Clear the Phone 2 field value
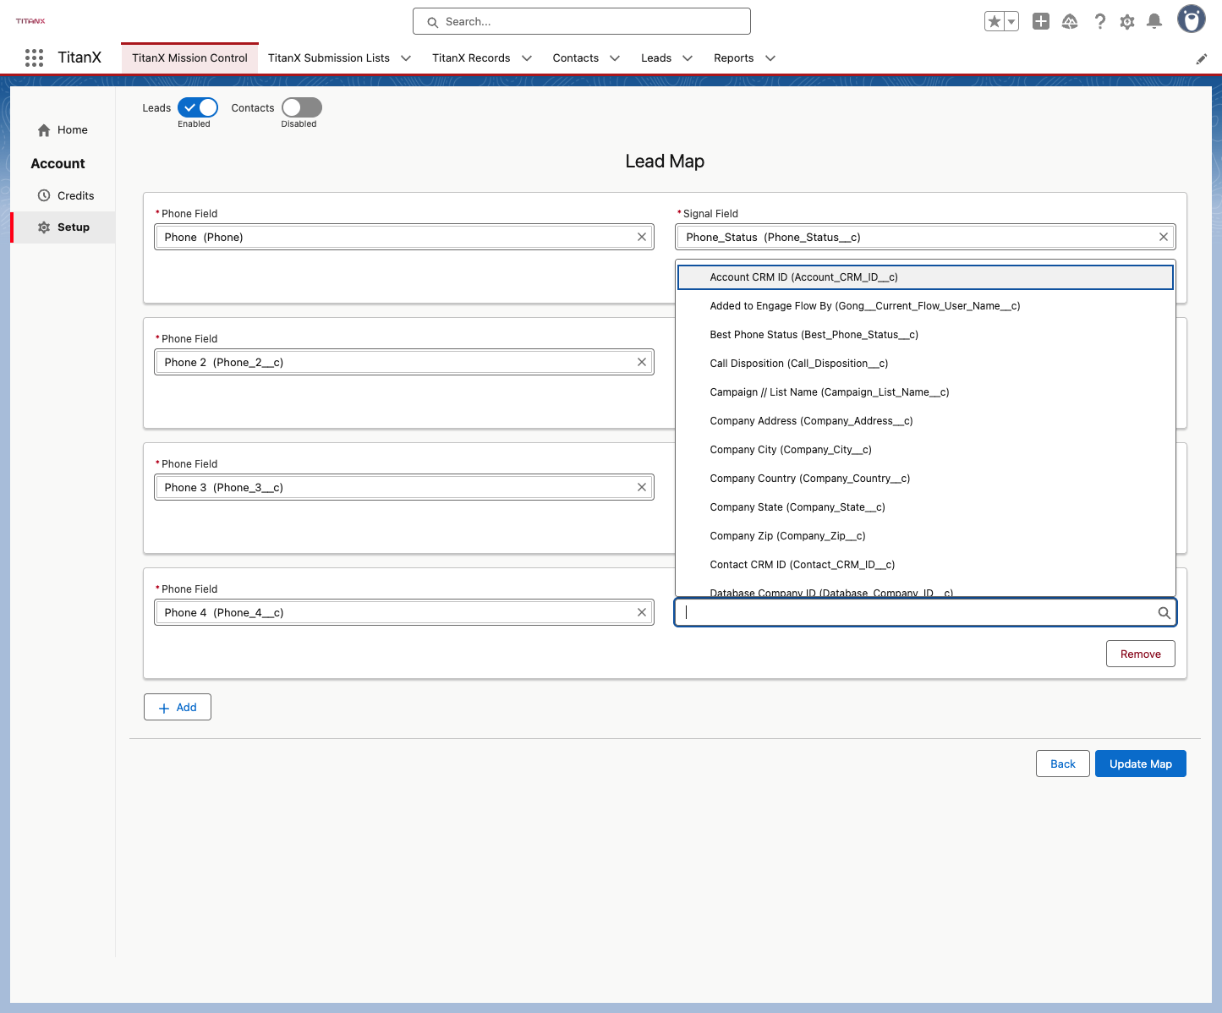Screen dimensions: 1222x1013 [642, 362]
